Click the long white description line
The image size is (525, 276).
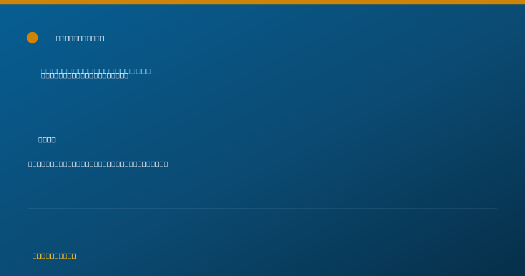point(98,164)
